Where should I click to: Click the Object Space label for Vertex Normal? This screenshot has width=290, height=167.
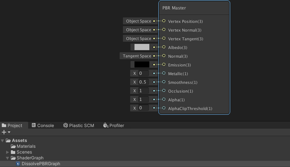tap(138, 30)
